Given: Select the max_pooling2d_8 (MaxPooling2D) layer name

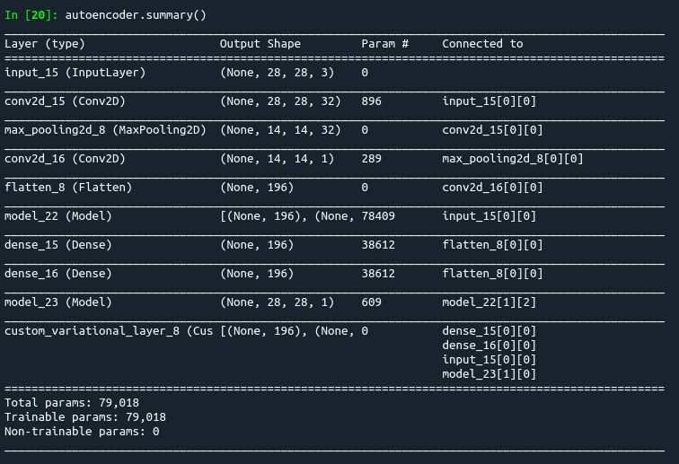Looking at the screenshot, I should coord(105,130).
